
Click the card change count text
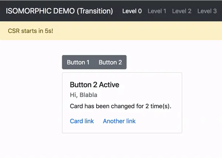(121, 106)
